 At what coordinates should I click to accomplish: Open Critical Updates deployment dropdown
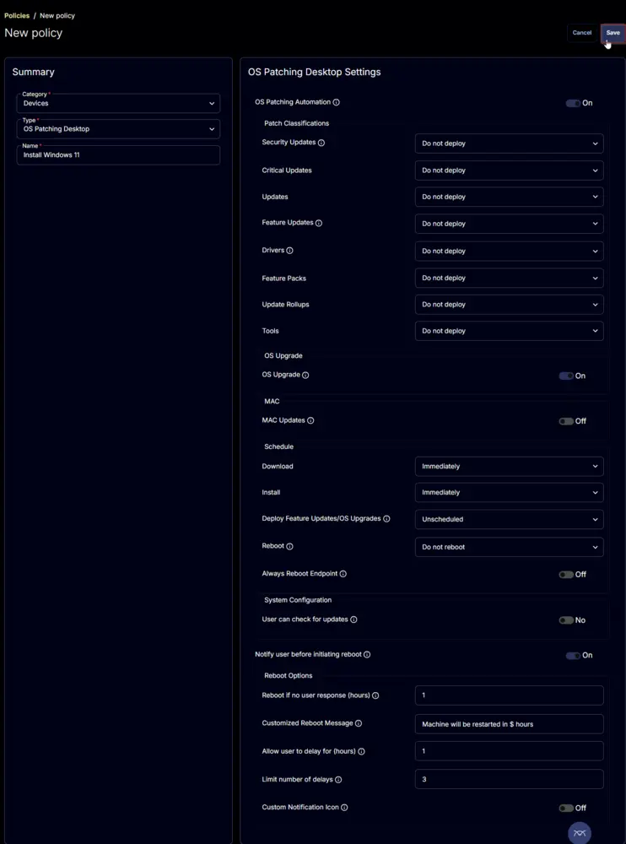(x=510, y=170)
